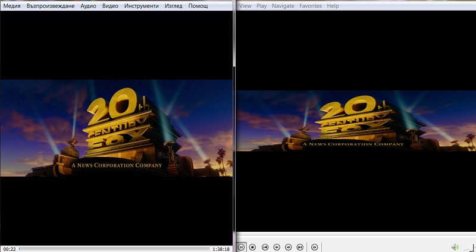
Task: Open the Favorites menu in the right player
Action: click(311, 6)
